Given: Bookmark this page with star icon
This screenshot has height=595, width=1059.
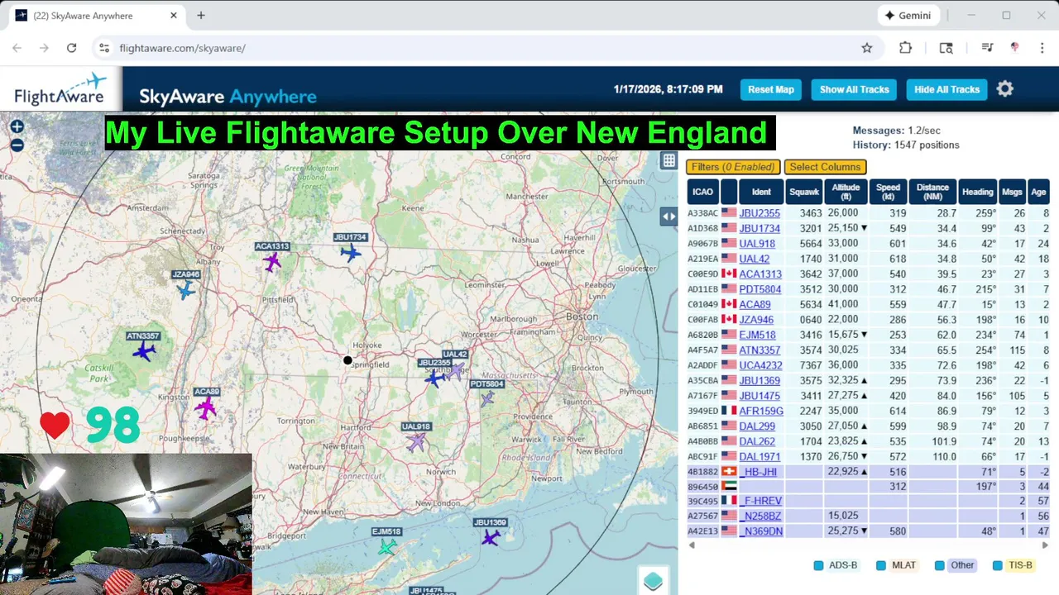Looking at the screenshot, I should pos(867,48).
